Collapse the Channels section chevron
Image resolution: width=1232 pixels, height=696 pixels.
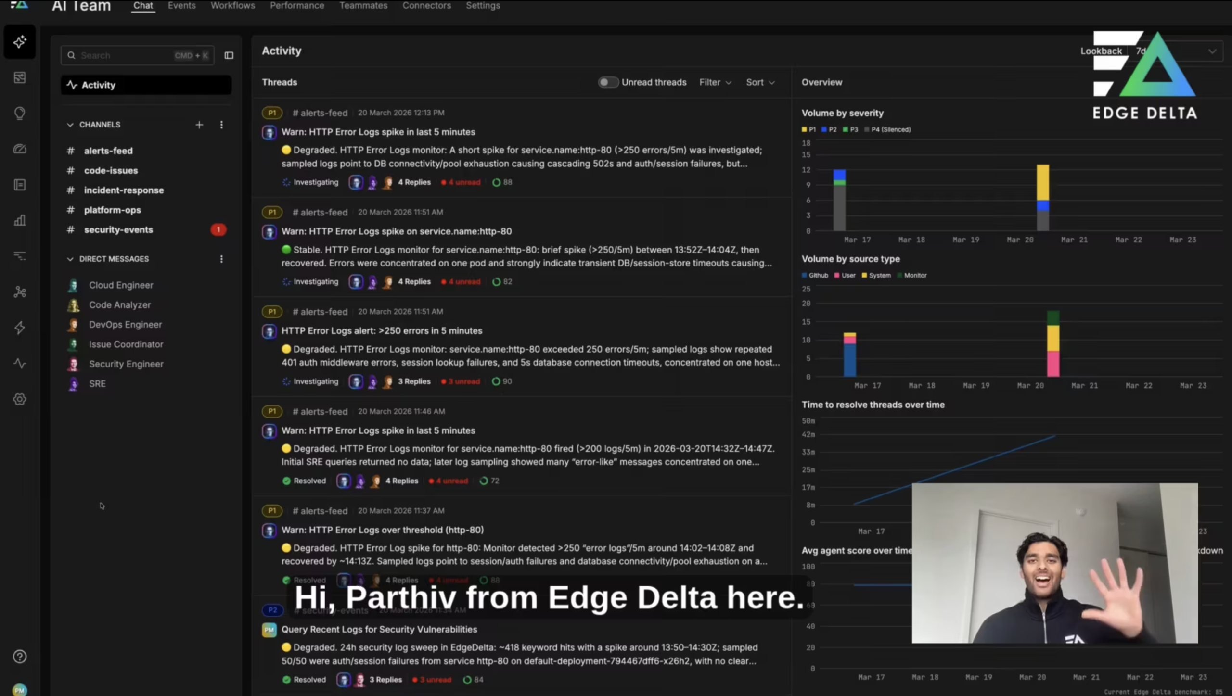[x=70, y=125]
